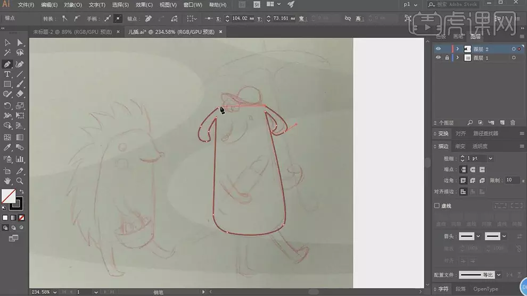Viewport: 527px width, 296px height.
Task: Hide 图层 2 with eye icon
Action: 438,49
